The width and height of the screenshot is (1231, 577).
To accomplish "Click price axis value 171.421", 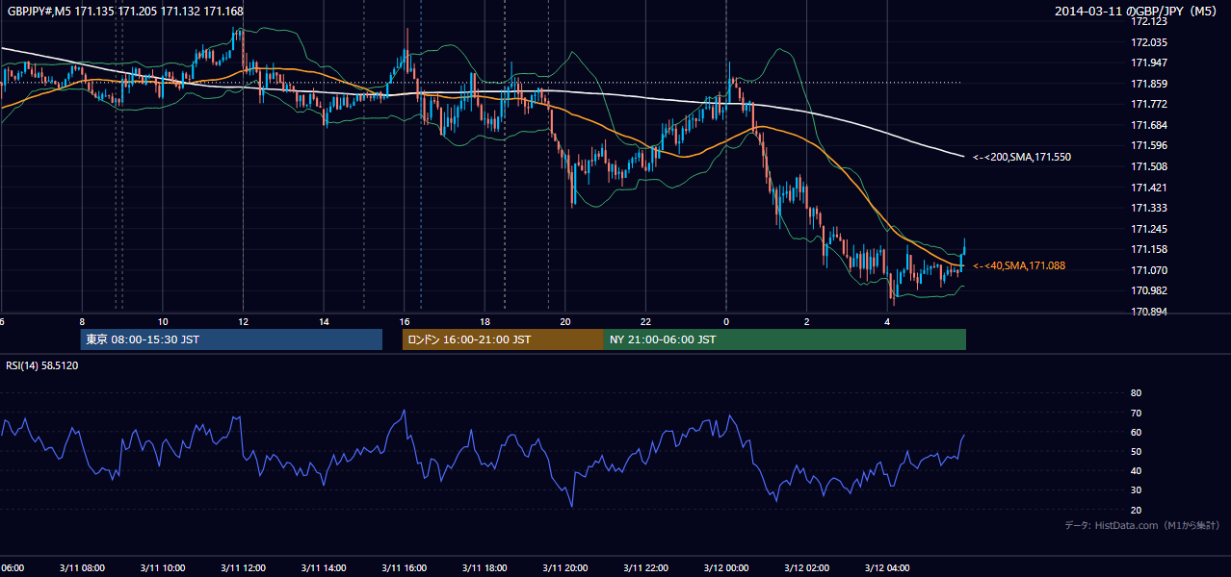I will coord(1149,188).
